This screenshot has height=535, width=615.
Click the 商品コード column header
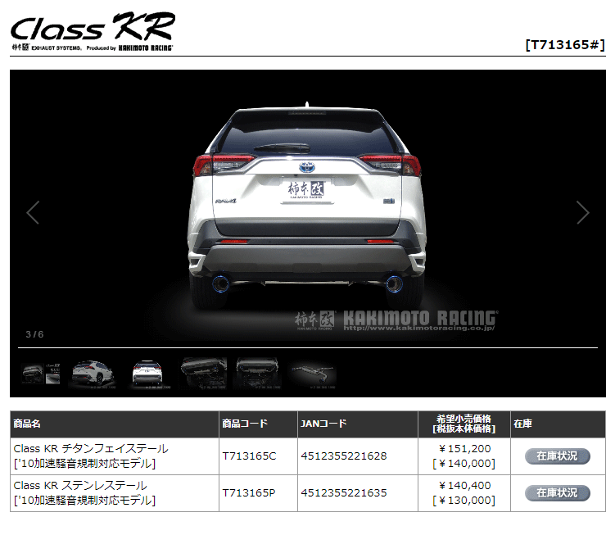click(258, 424)
